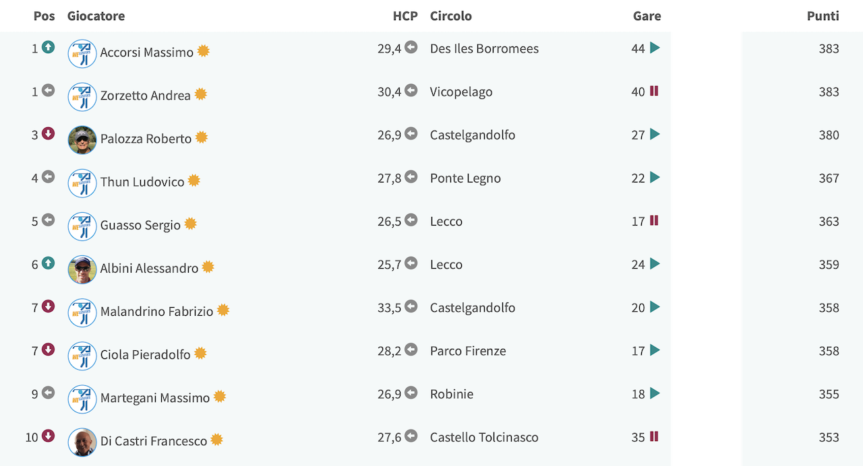Click the green up arrow beside Accorsi Massimo

[48, 47]
